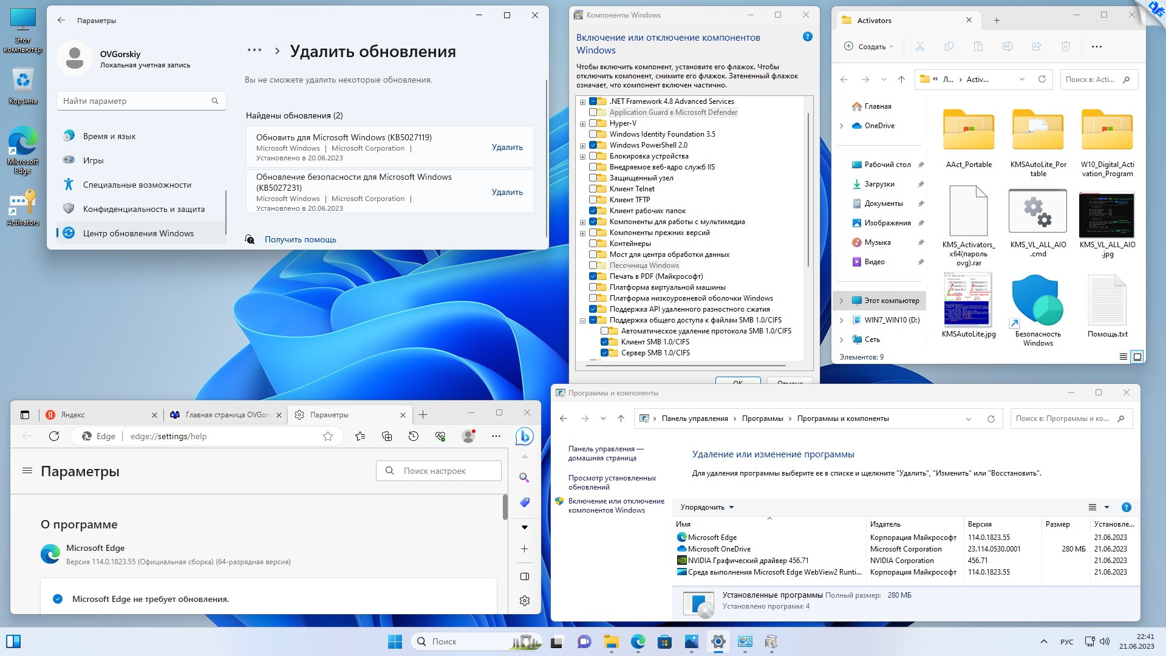Open File Explorer on taskbar
Screen dimensions: 1166x656
(x=611, y=641)
